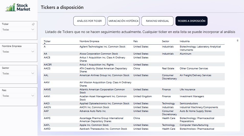Open the Ranking Mensual page
The width and height of the screenshot is (244, 136).
coord(157,21)
